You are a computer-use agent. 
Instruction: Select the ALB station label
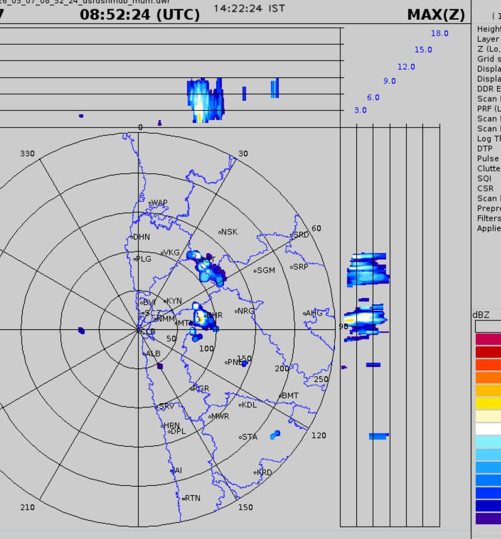point(153,353)
